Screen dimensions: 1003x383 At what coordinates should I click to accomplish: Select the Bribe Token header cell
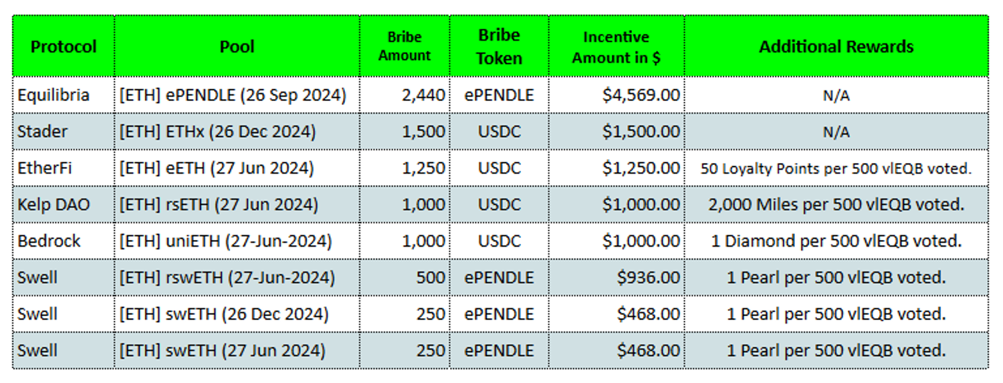(499, 47)
